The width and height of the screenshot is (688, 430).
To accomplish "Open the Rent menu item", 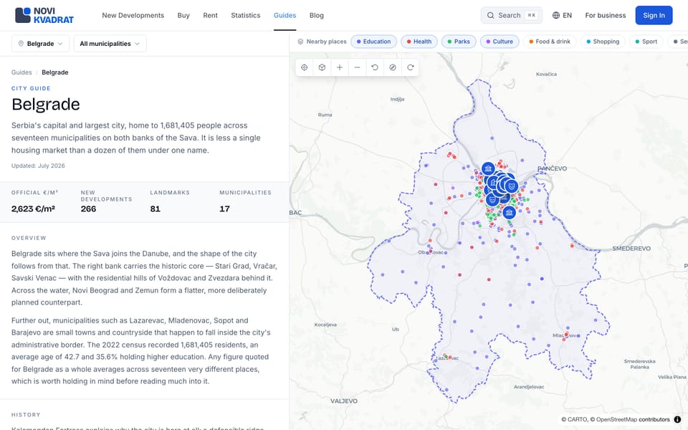I will click(x=210, y=15).
